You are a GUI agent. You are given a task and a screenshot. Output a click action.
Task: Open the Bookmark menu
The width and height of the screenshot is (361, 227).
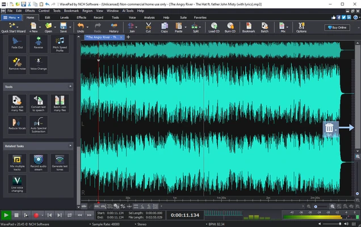[x=71, y=11]
